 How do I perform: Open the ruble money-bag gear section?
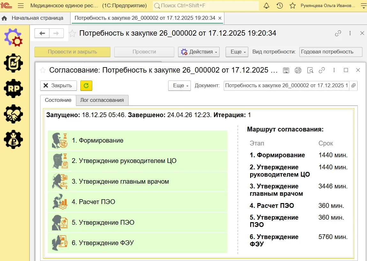pos(13,139)
